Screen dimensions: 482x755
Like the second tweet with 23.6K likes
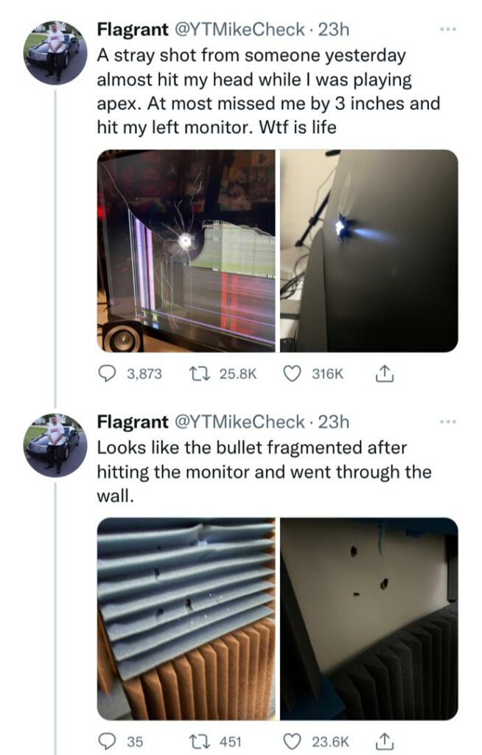click(x=291, y=740)
